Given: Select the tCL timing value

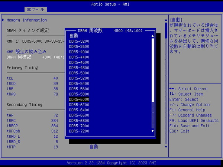Looking at the screenshot, I should pos(56,78).
